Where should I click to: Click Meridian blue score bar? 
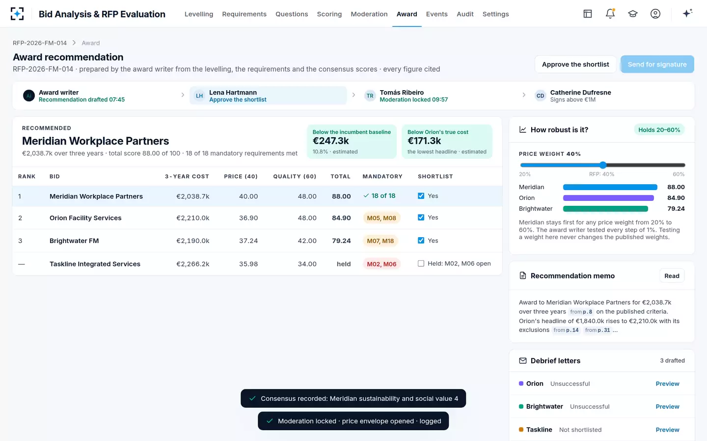point(610,187)
